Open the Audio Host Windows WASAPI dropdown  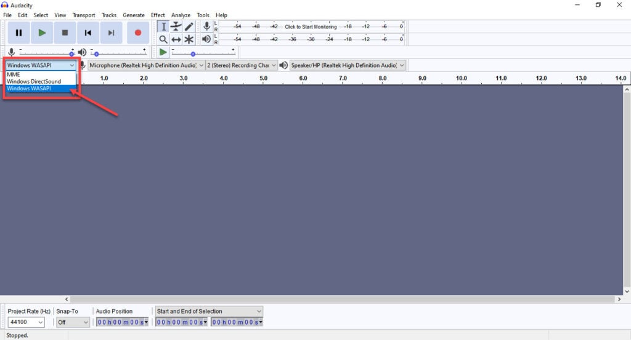[x=41, y=65]
